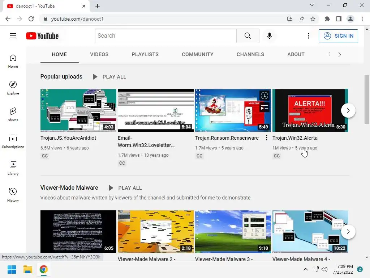370x278 pixels.
Task: Click the SIGN IN button
Action: [338, 36]
